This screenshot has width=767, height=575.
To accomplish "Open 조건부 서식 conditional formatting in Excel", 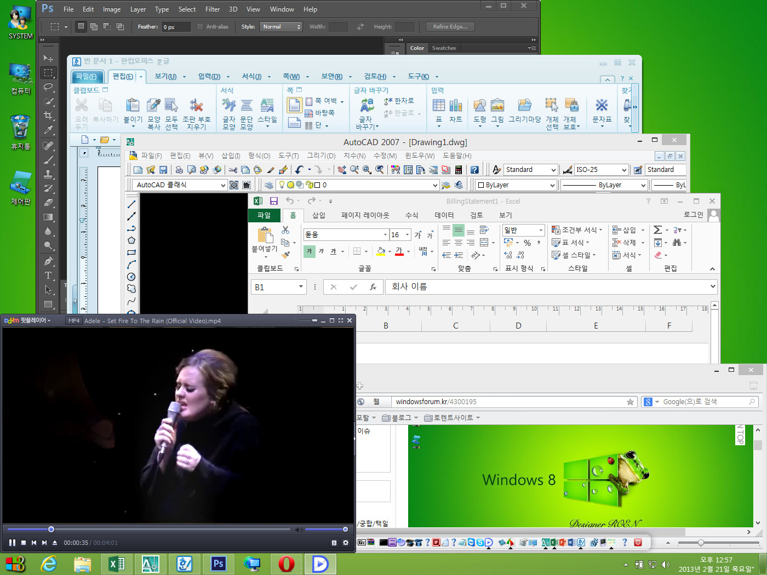I will pos(577,230).
